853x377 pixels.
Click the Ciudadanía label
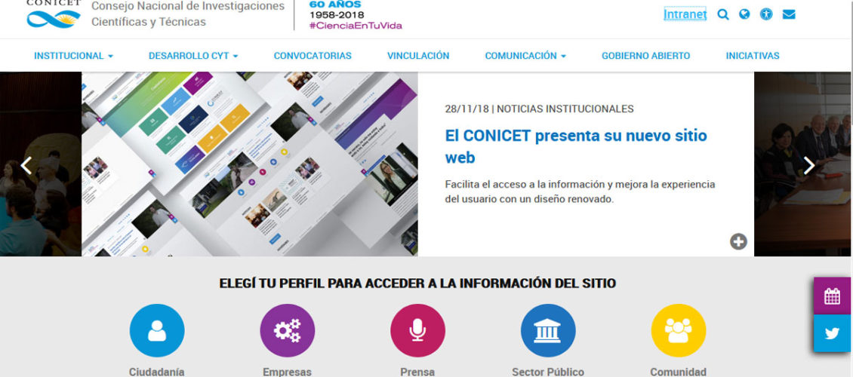(157, 372)
